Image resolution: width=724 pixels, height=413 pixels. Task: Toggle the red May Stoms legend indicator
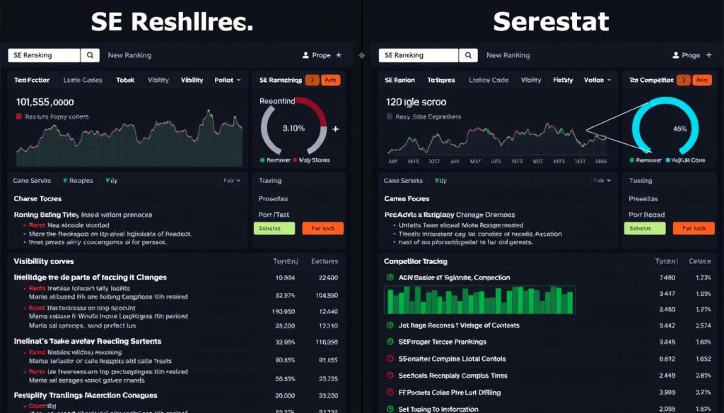point(296,159)
